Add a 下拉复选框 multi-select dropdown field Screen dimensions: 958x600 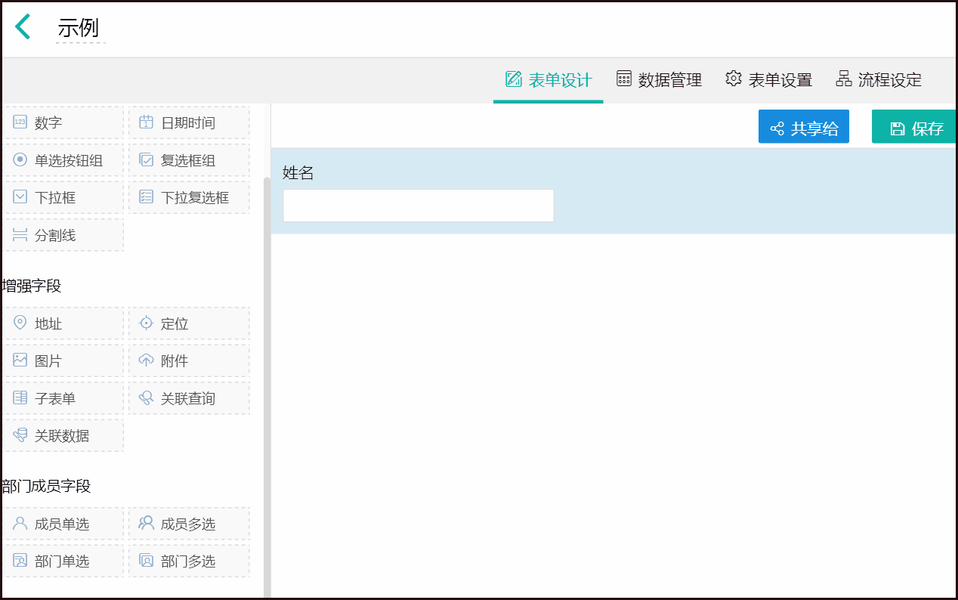point(189,198)
